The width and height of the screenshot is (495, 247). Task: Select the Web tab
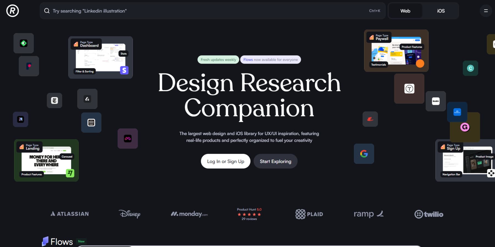tap(405, 11)
